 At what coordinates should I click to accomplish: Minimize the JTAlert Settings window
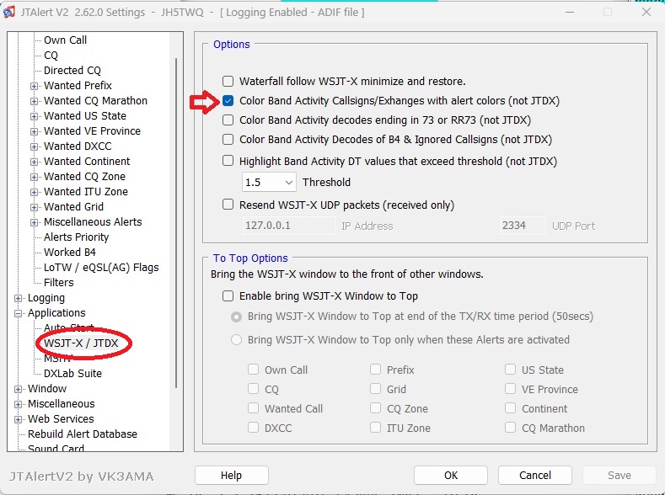point(570,13)
